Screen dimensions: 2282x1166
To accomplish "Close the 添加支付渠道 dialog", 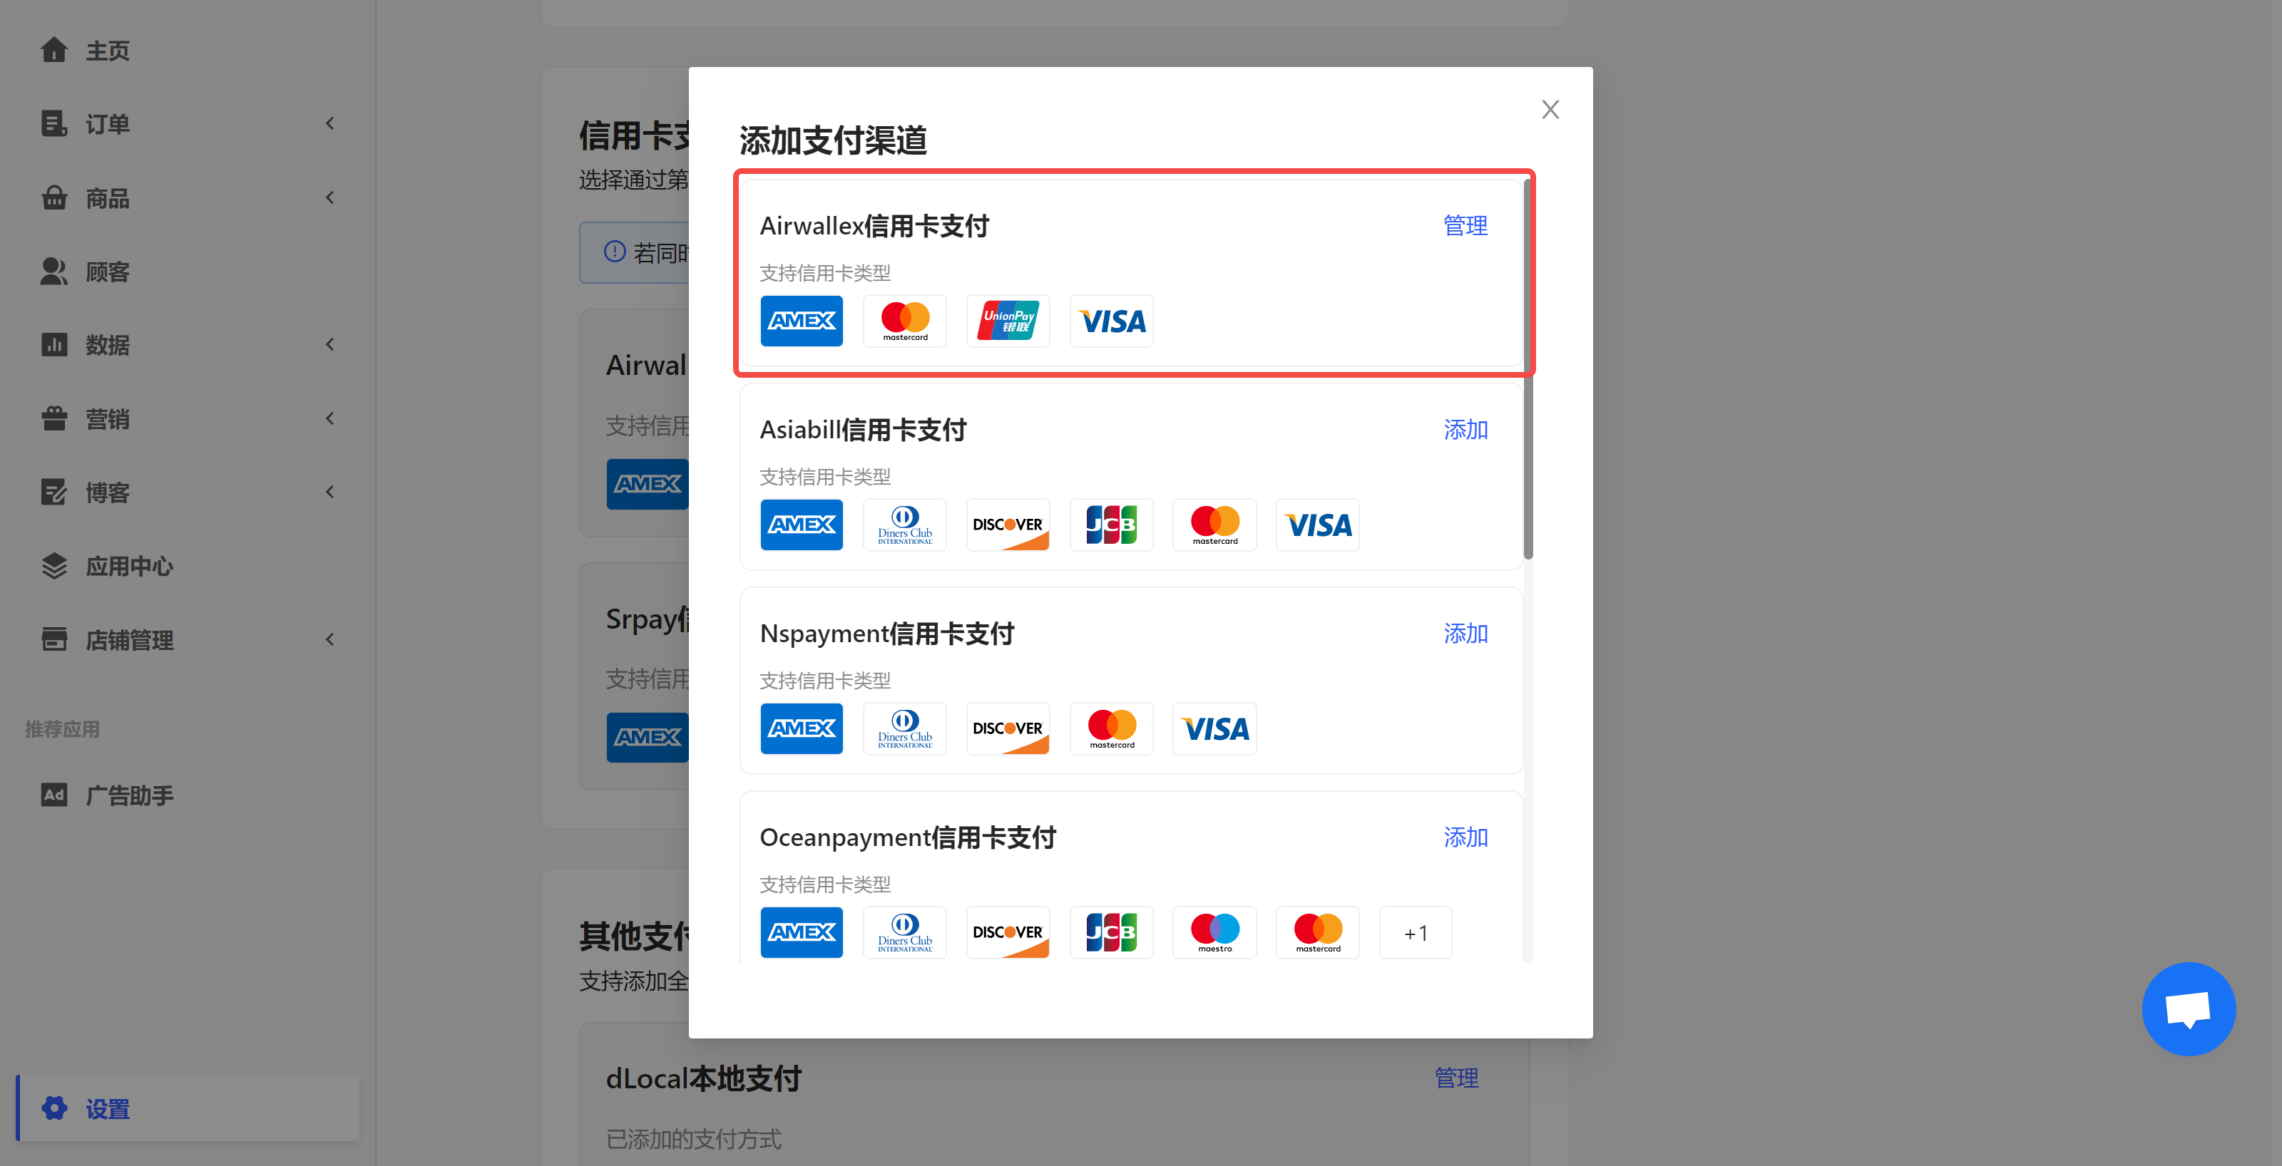I will coord(1550,110).
